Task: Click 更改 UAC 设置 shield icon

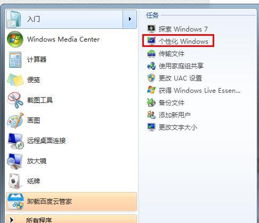Action: point(151,78)
